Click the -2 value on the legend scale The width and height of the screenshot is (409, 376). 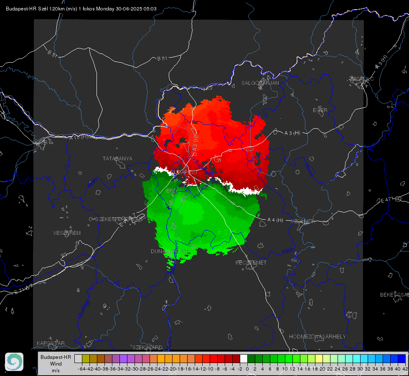tap(240, 369)
